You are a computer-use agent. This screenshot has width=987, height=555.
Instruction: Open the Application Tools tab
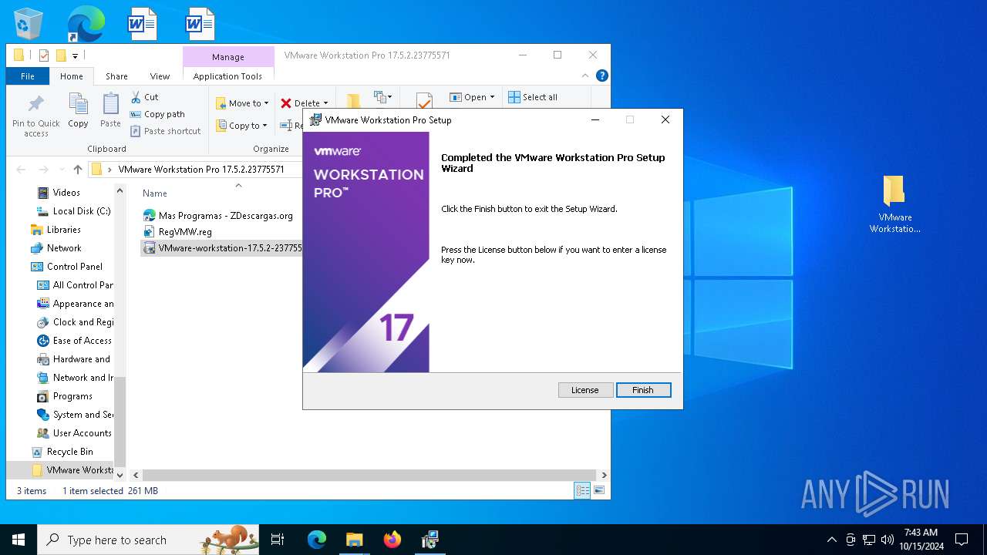pos(227,76)
